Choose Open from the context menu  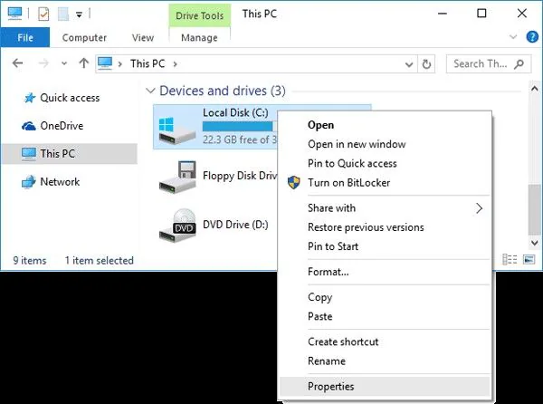[386, 125]
